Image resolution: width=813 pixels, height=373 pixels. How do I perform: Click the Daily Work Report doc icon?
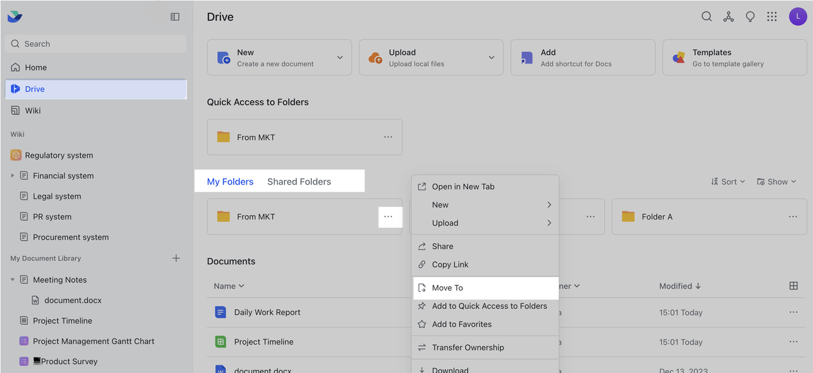click(x=220, y=312)
